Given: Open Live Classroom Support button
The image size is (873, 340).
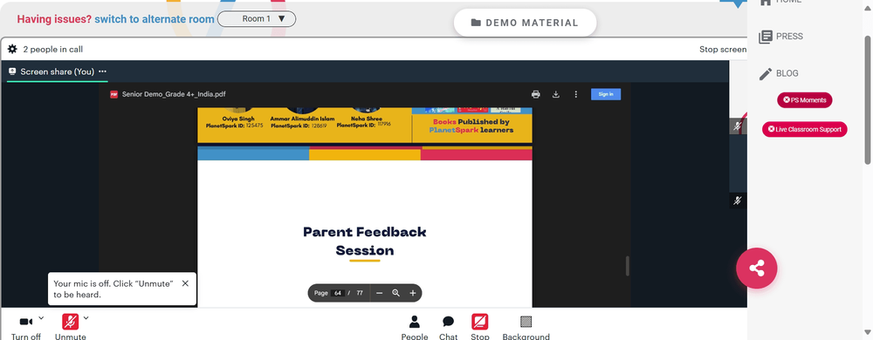Looking at the screenshot, I should pos(805,129).
